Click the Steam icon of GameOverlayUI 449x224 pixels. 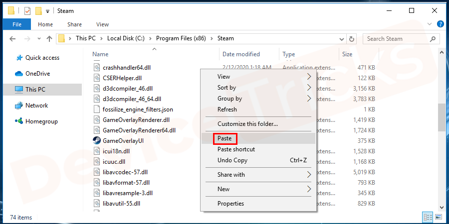[x=97, y=140]
